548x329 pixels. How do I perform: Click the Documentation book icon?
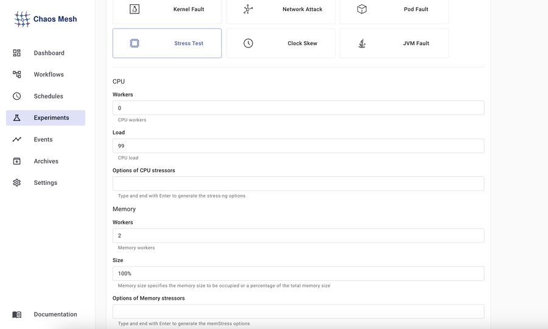(x=17, y=314)
